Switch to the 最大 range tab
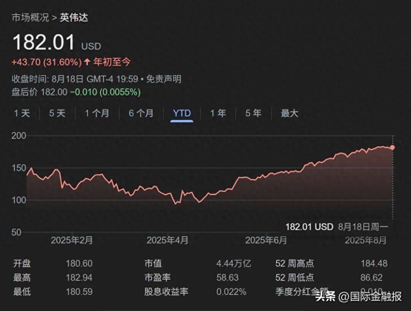The width and height of the screenshot is (411, 311). click(x=289, y=113)
